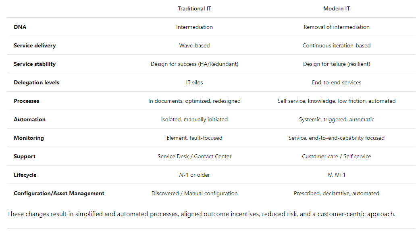Click the Traditional IT column header
The height and width of the screenshot is (233, 418).
tap(194, 8)
